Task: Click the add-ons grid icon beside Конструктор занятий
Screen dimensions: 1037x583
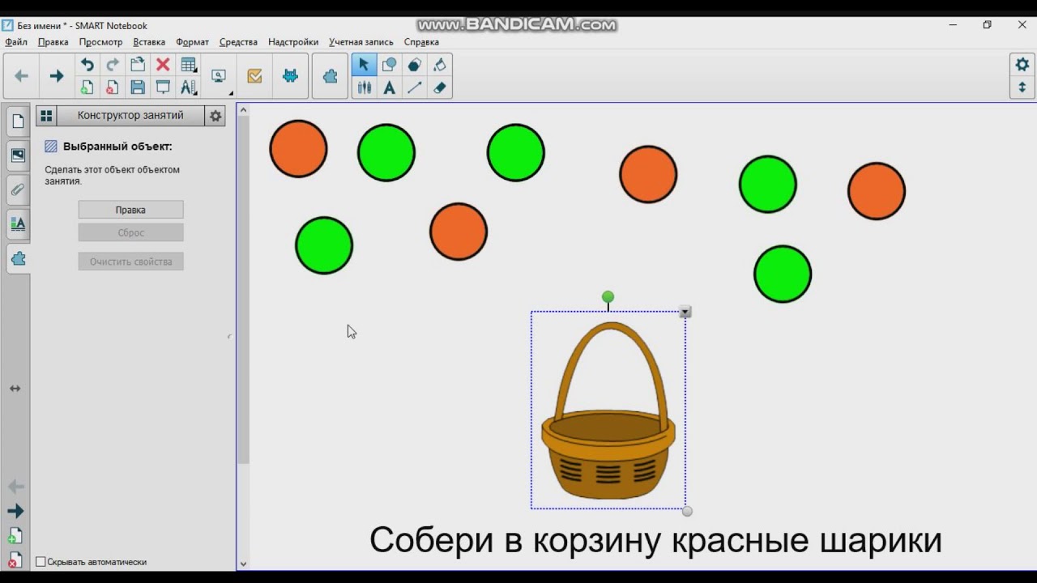Action: pos(46,116)
